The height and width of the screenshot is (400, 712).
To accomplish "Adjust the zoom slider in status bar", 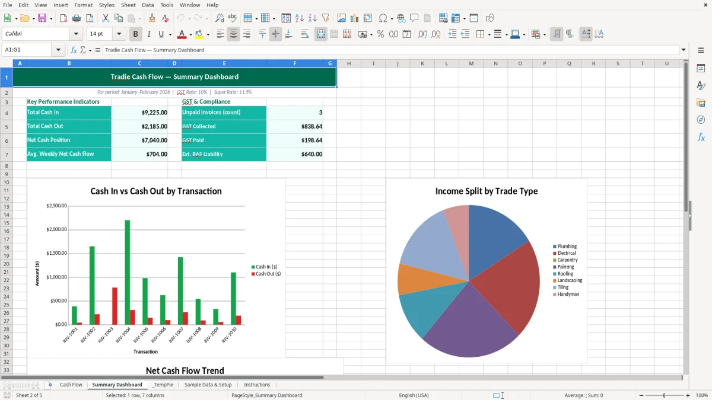I will point(664,395).
